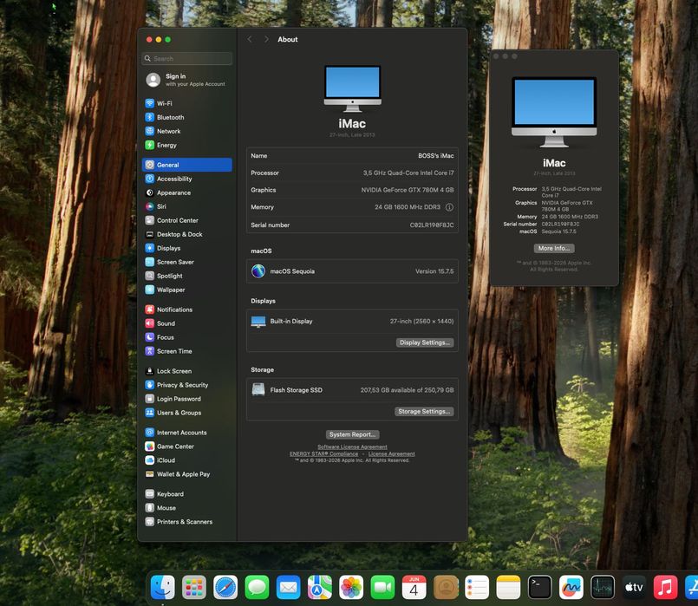Open Wi-Fi settings in sidebar
698x606 pixels.
point(187,103)
